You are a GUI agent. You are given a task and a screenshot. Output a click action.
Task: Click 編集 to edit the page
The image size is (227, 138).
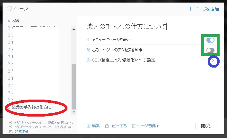click(x=93, y=126)
